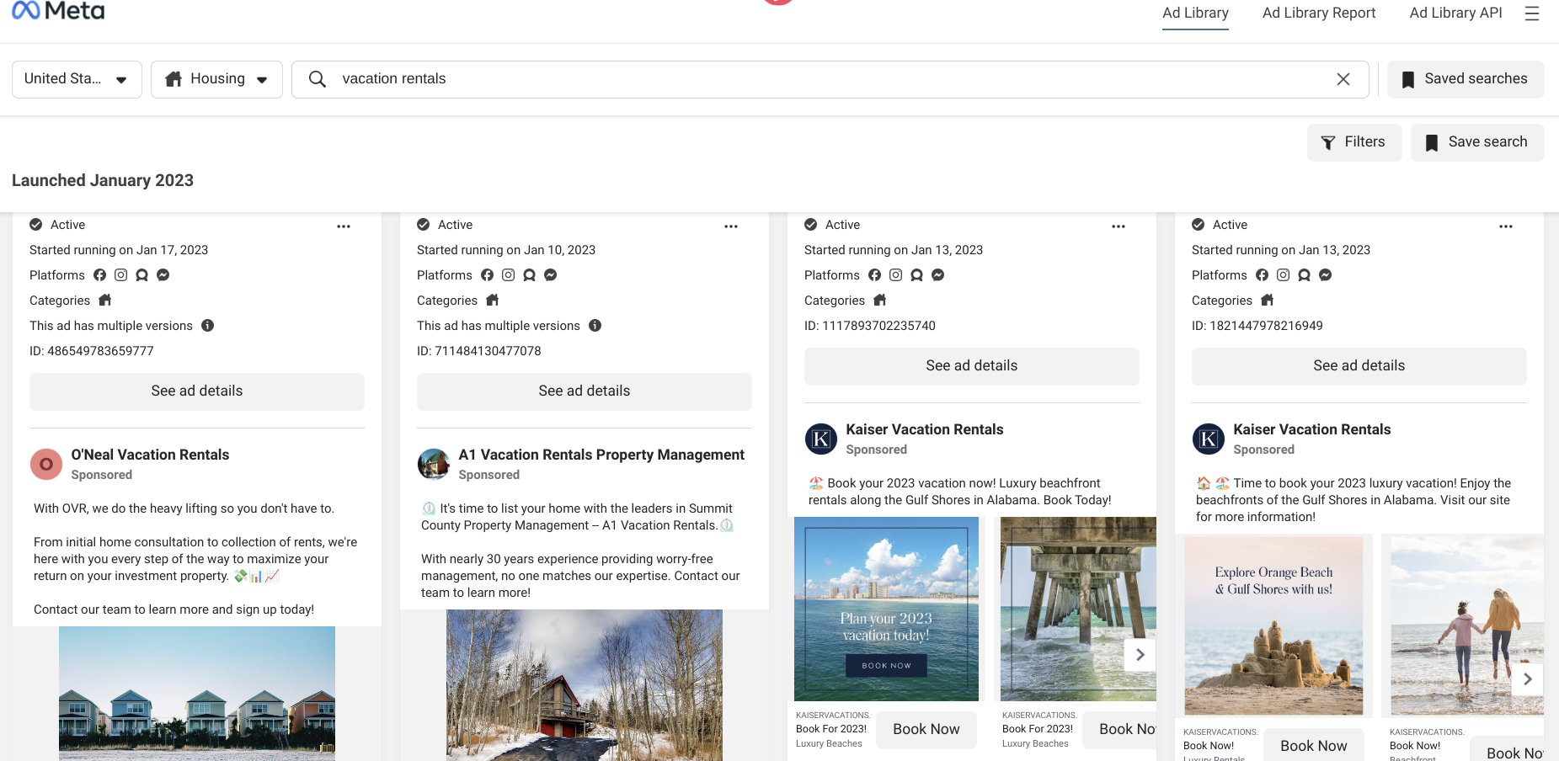The image size is (1559, 761).
Task: Open the hamburger menu icon
Action: pos(1532,13)
